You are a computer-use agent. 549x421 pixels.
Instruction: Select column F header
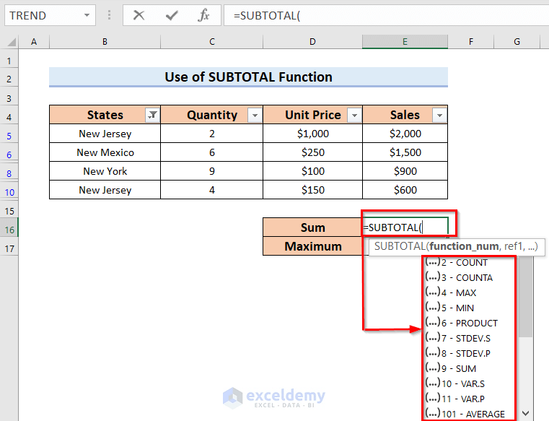[x=470, y=42]
